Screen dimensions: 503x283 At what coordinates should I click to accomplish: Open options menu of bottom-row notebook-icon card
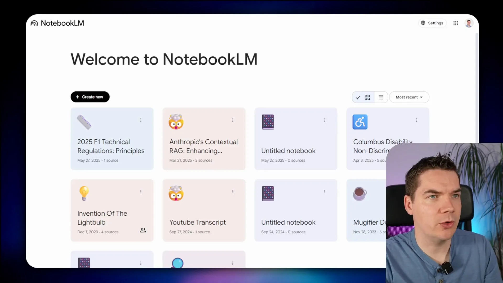pos(141,263)
